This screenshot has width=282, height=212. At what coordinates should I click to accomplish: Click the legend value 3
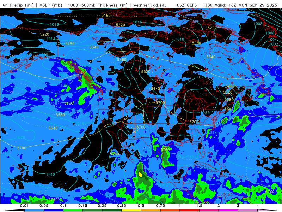pyautogui.click(x=238, y=206)
